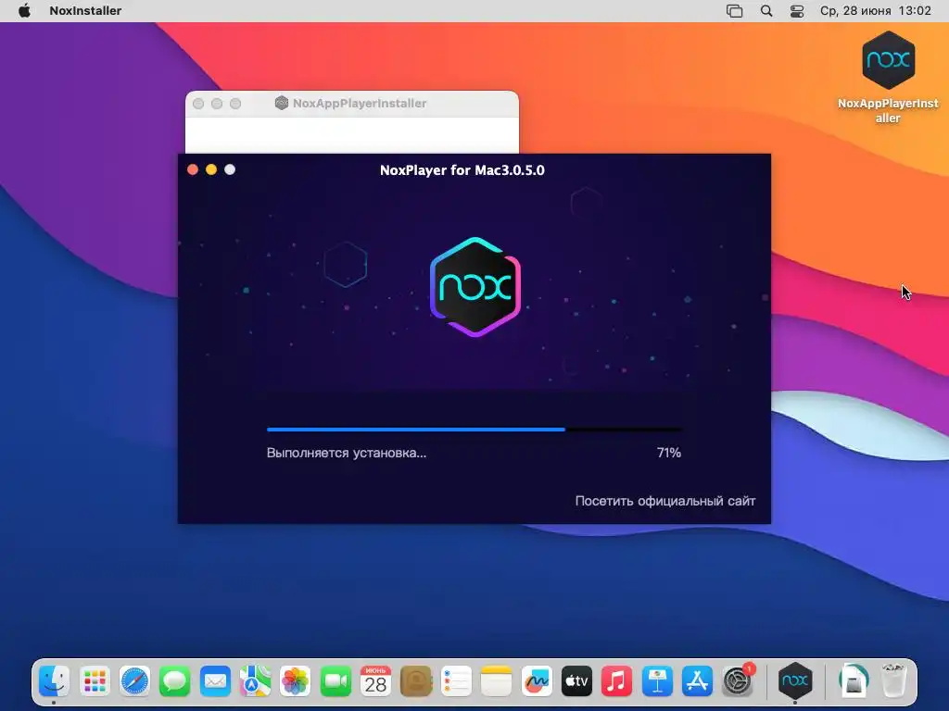Open Finder from the Dock

(x=54, y=681)
